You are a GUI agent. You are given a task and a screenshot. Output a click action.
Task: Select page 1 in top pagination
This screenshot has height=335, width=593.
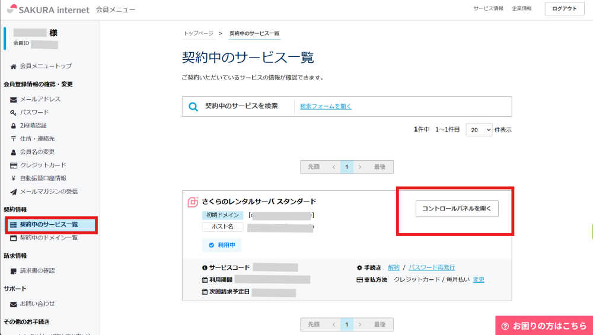click(x=347, y=167)
